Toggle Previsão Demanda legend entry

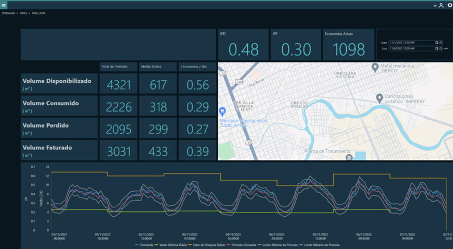(241, 245)
